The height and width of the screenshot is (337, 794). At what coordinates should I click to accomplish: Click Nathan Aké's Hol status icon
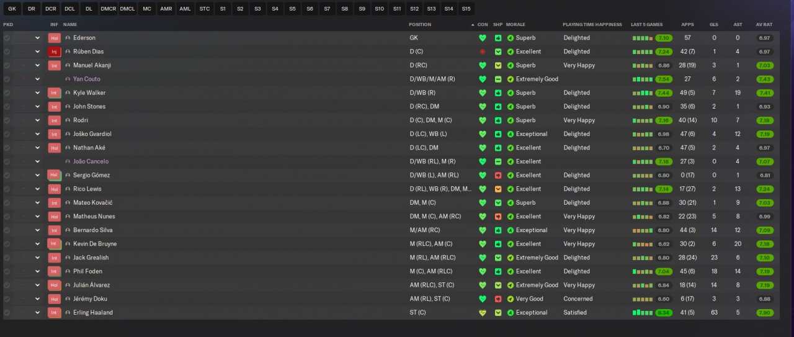(x=55, y=148)
